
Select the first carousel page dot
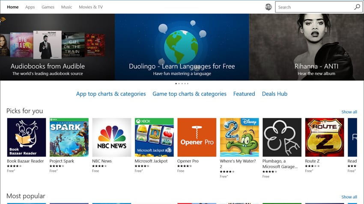[x=176, y=84]
